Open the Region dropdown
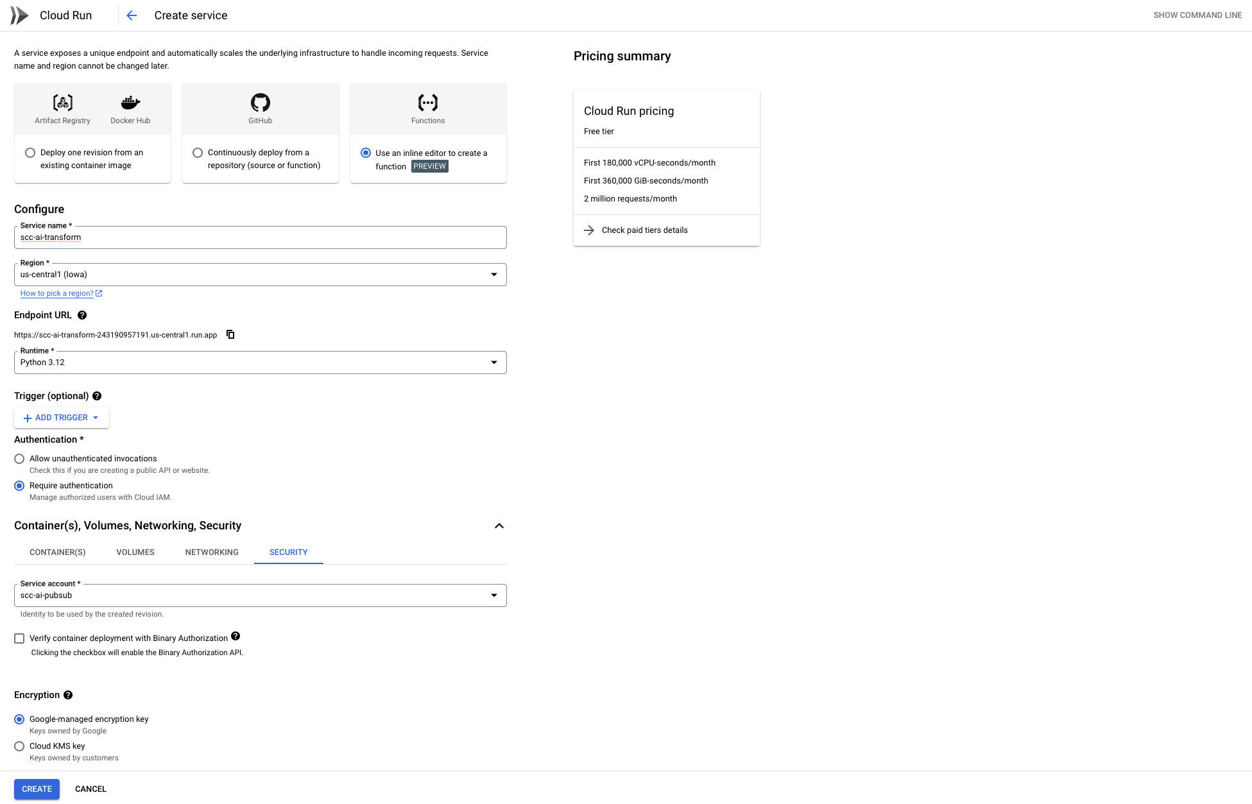 [x=261, y=275]
